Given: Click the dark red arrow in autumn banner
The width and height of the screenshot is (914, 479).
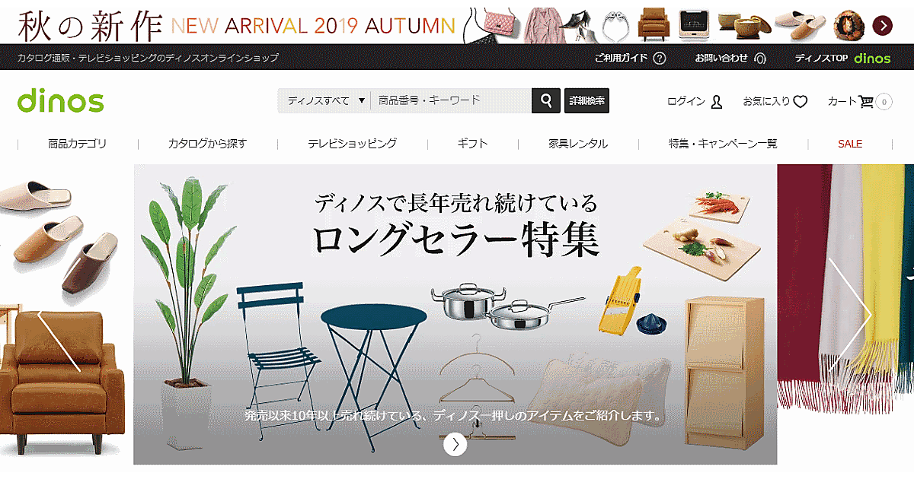Looking at the screenshot, I should click(882, 25).
